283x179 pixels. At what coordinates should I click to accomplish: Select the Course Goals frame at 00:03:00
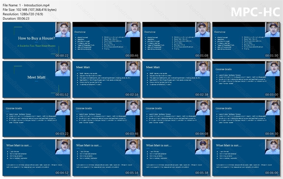point(246,79)
